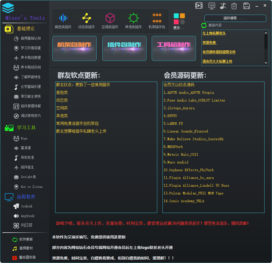272x263 pixels.
Task: Click the update list scroll down arrow
Action: click(266, 63)
